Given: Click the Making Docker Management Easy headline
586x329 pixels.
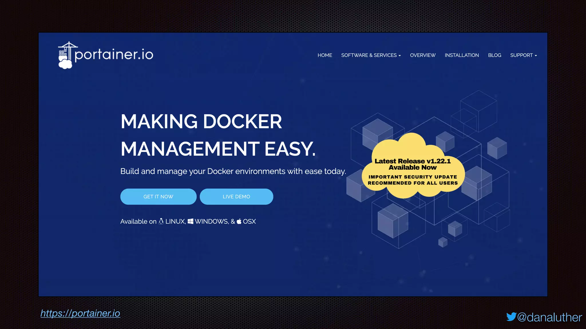Looking at the screenshot, I should (x=217, y=135).
